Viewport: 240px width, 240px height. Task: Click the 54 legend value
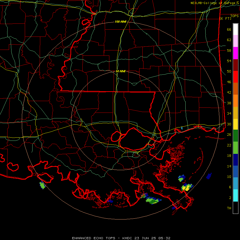[229, 61]
